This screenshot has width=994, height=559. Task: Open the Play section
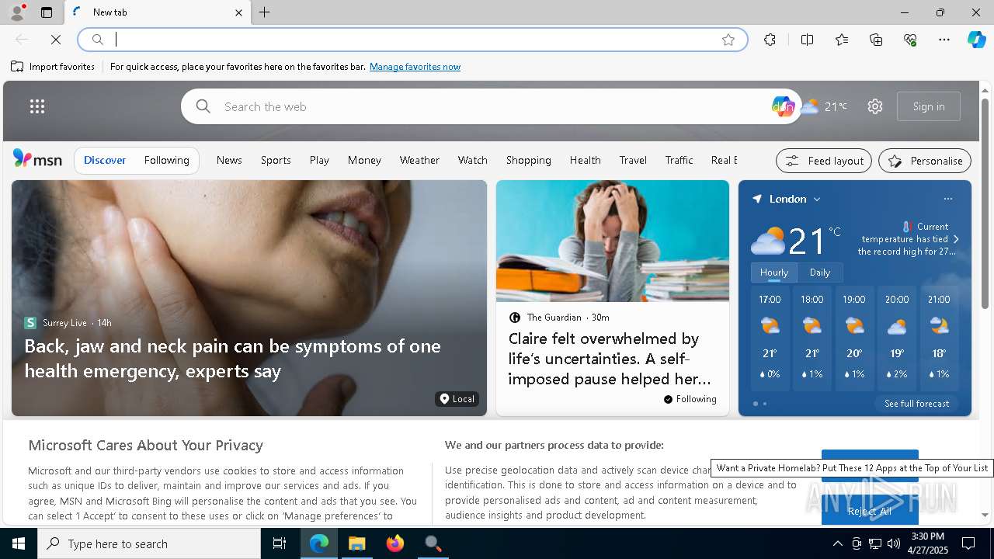click(319, 160)
